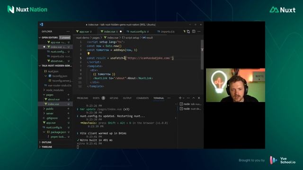
Task: Expand the OUTLINE section
Action: point(40,142)
